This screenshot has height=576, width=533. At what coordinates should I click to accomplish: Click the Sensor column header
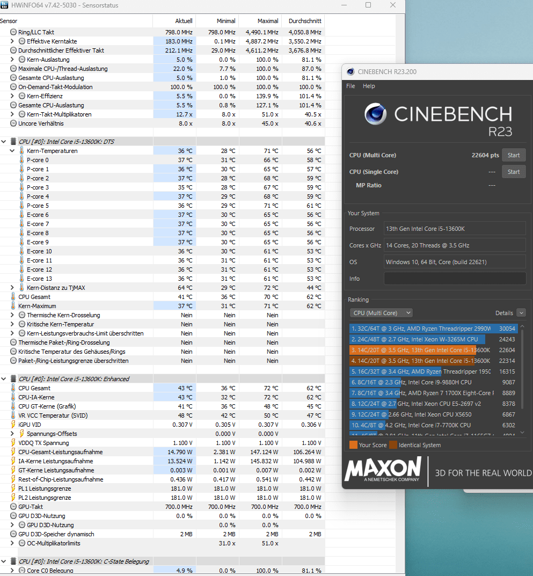(x=76, y=21)
